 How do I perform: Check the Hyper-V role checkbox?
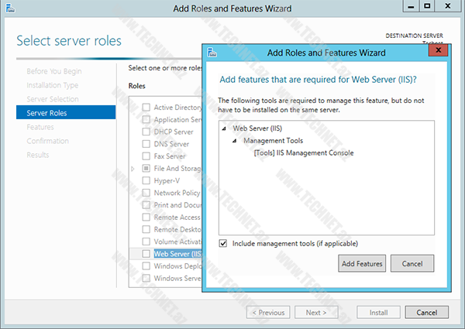point(146,180)
